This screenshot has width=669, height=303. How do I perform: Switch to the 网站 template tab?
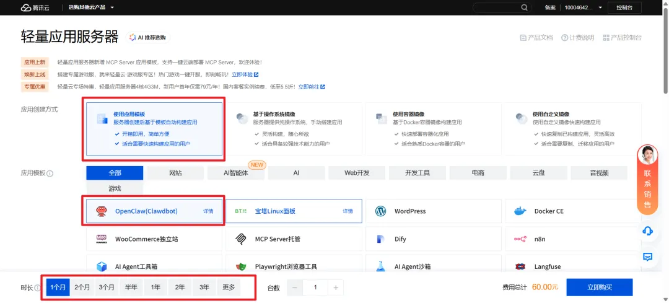tap(175, 173)
